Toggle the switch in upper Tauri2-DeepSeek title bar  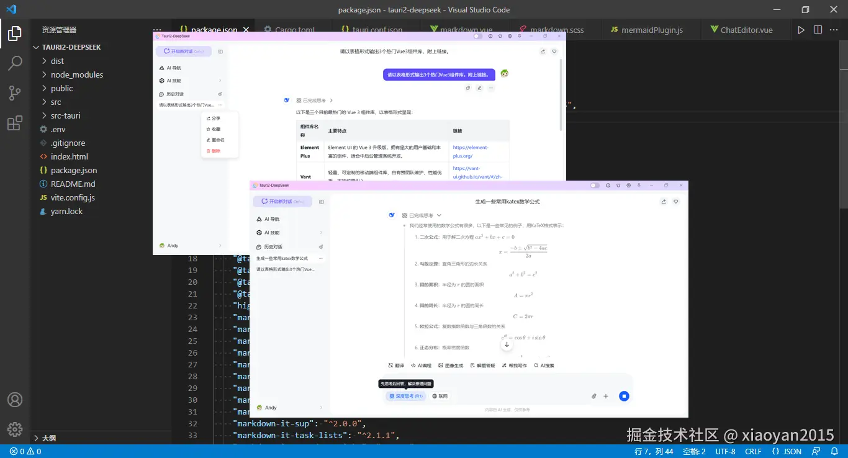477,36
